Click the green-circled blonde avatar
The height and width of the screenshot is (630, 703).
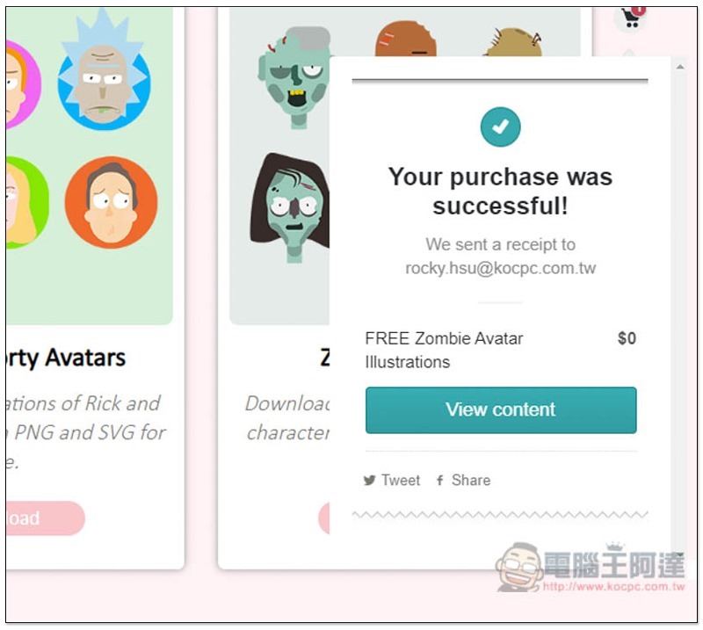coord(27,202)
